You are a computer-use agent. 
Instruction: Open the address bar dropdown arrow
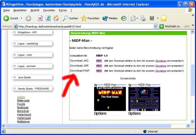[155, 26]
